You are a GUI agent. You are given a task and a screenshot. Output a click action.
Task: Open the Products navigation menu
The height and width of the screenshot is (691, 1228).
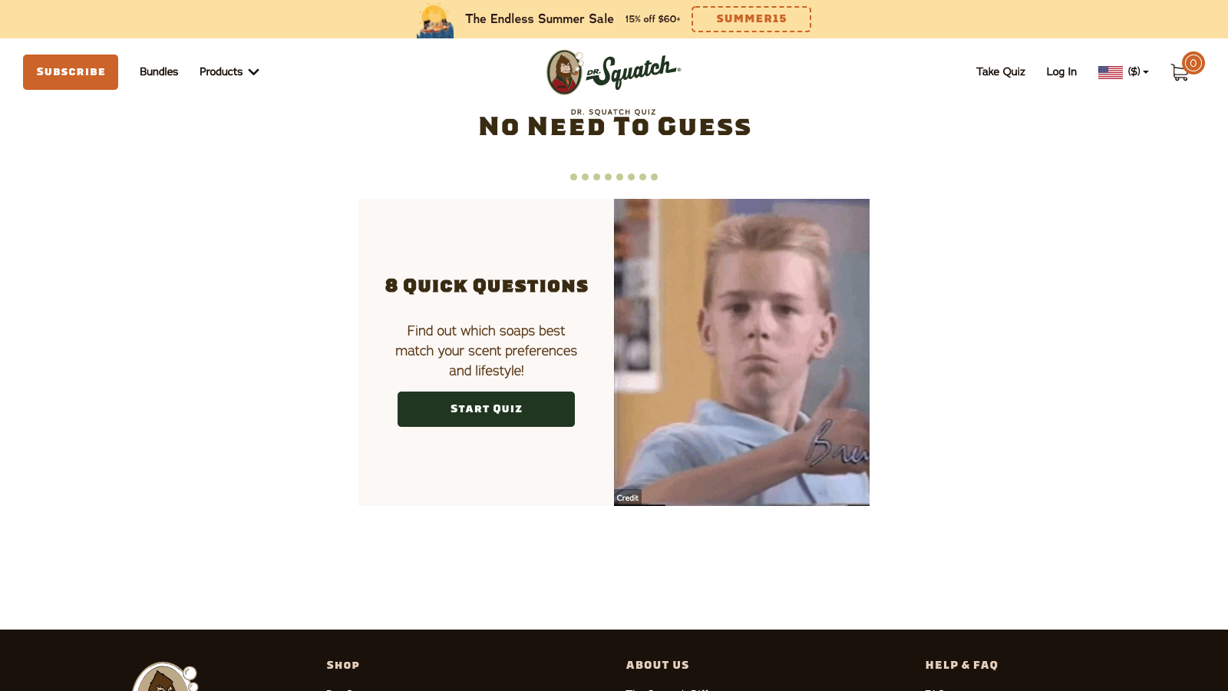click(221, 71)
